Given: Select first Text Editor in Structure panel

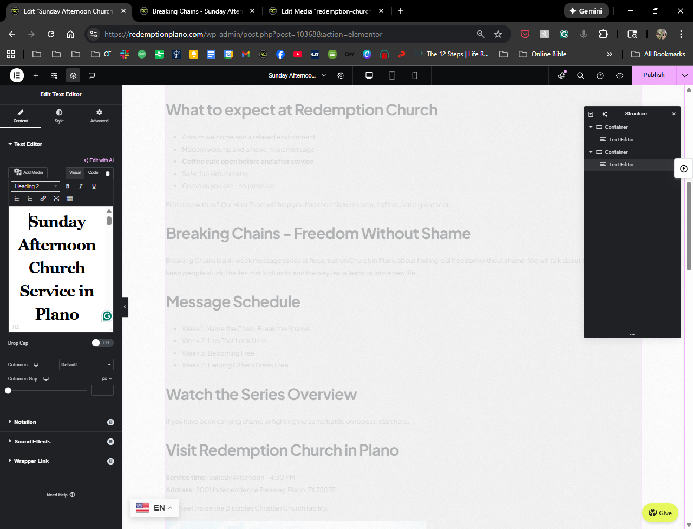Looking at the screenshot, I should pos(621,140).
